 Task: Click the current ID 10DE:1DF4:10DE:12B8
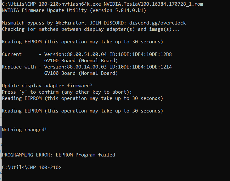[x=145, y=54]
